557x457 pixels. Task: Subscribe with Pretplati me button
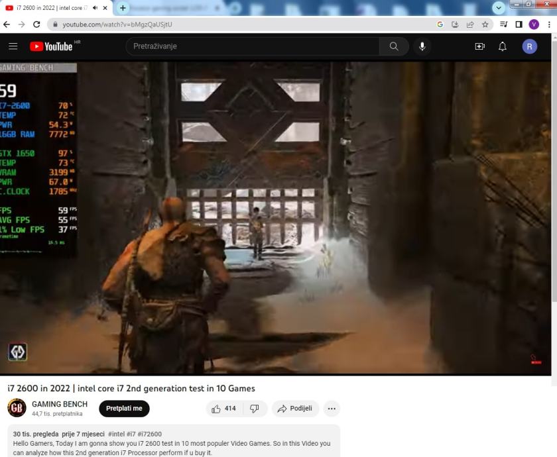point(124,409)
